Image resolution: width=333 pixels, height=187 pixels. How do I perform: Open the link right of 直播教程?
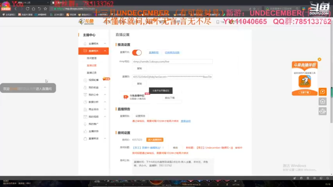[x=172, y=53]
